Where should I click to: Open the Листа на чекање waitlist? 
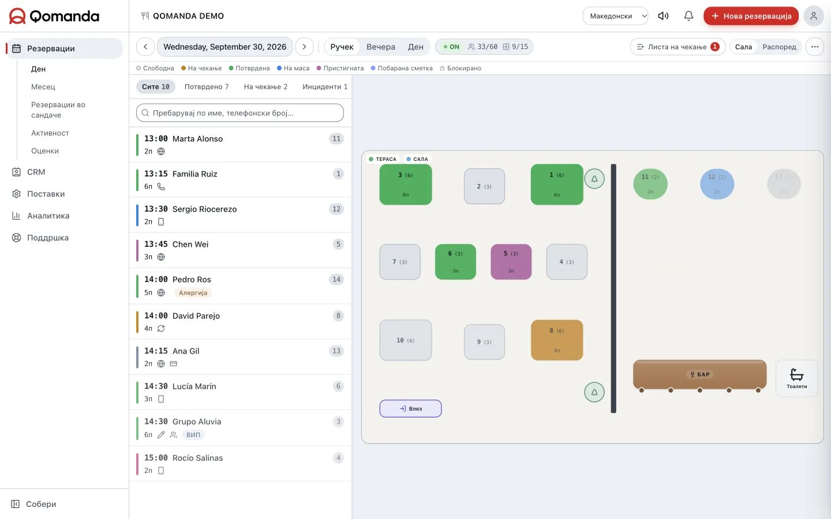[677, 47]
